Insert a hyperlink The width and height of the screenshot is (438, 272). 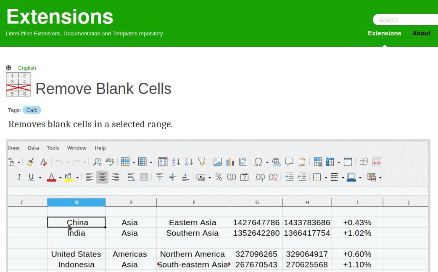(x=276, y=162)
